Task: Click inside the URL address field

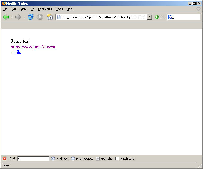Action: [104, 17]
